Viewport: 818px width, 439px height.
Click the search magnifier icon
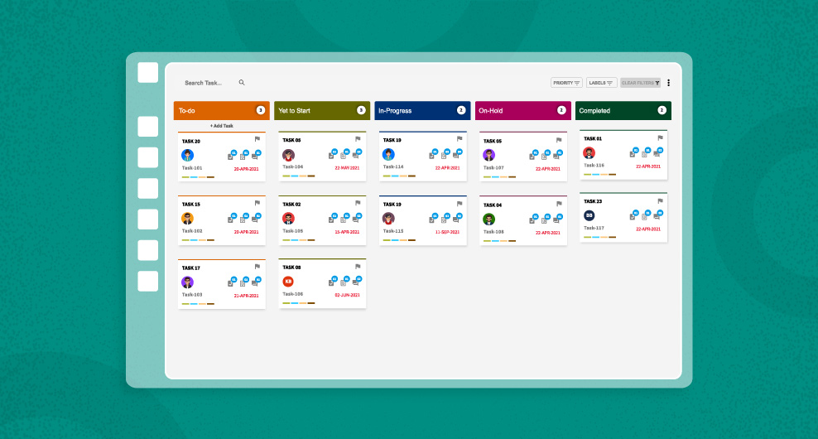(x=242, y=83)
